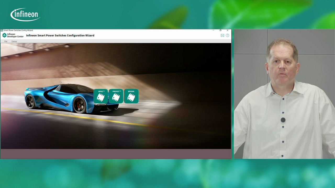Click the window title bar app icon
Image resolution: width=335 pixels, height=188 pixels.
[x=2, y=30]
